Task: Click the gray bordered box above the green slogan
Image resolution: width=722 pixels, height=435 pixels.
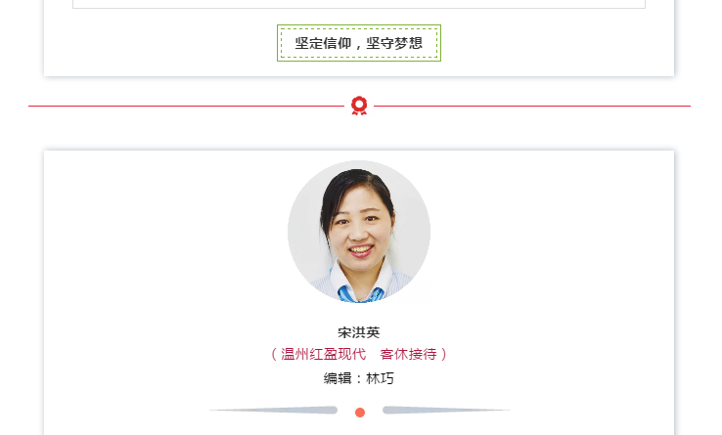Action: coord(359,4)
